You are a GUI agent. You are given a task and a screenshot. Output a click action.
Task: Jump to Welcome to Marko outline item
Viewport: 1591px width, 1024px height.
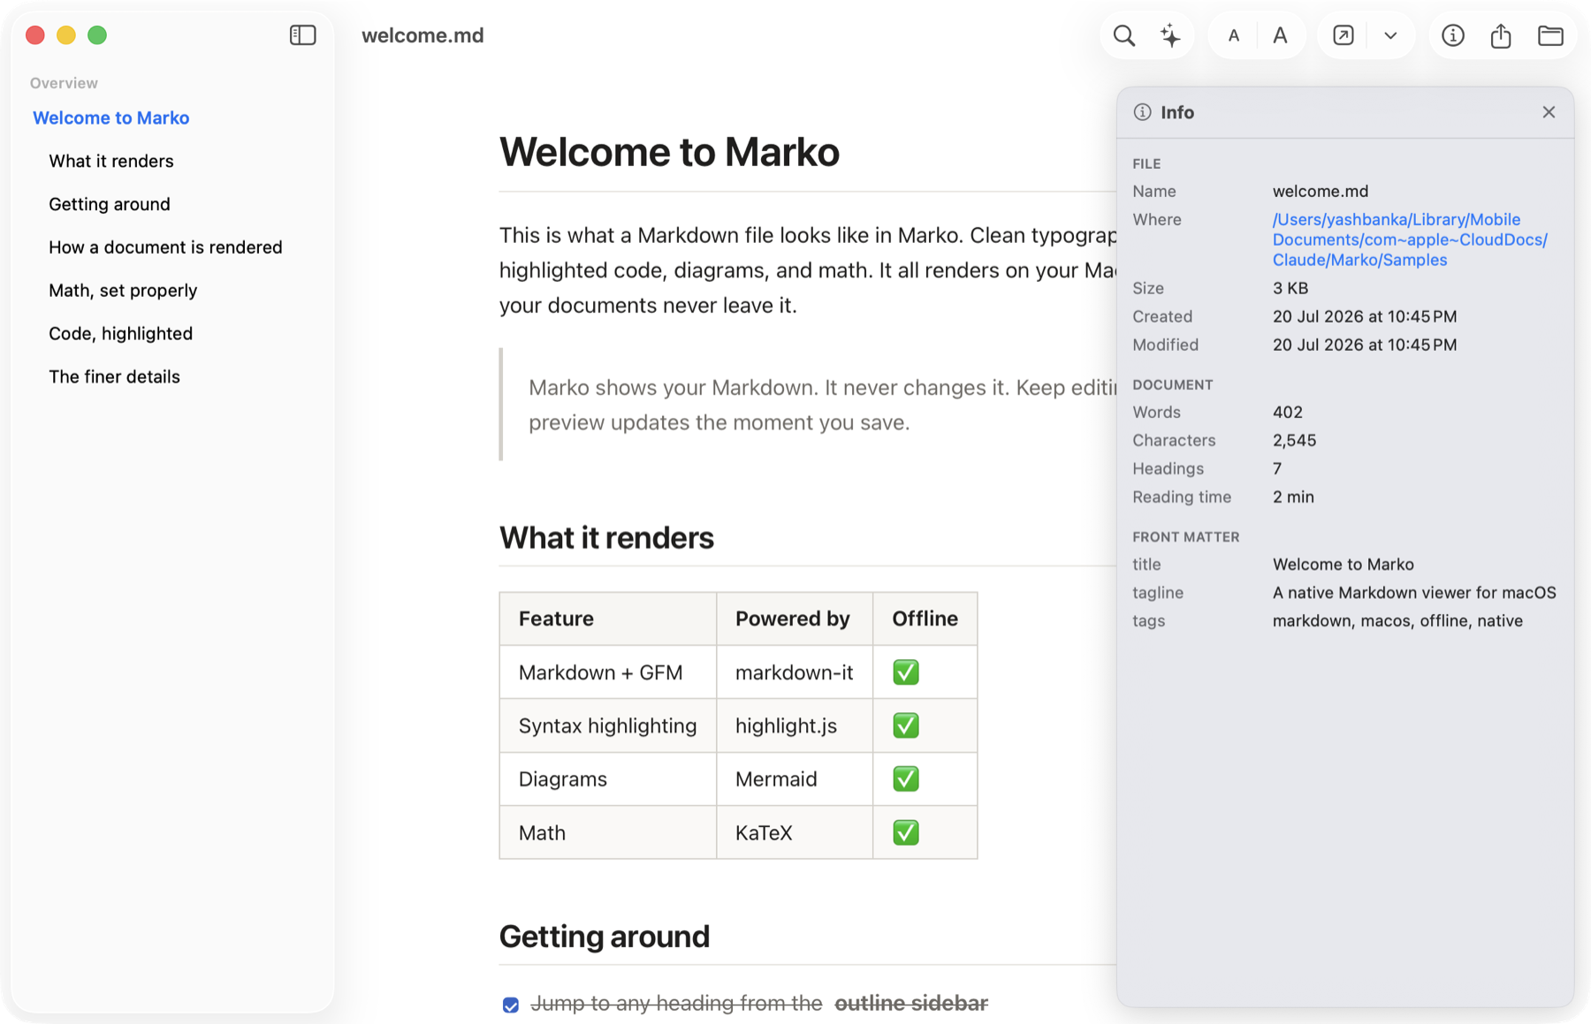click(111, 118)
